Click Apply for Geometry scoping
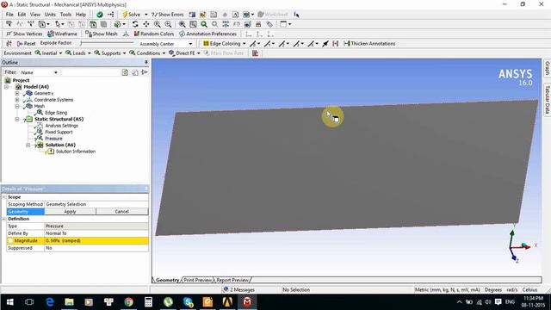This screenshot has height=310, width=551. click(70, 212)
